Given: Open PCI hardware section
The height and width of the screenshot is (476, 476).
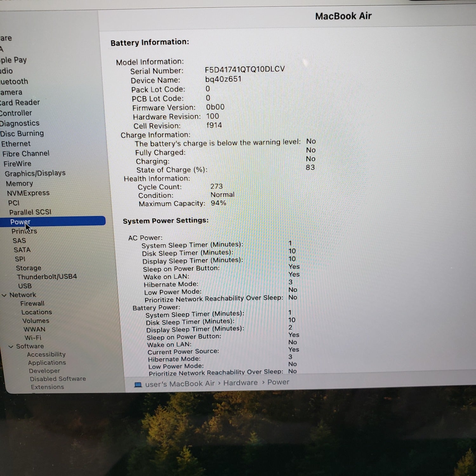Looking at the screenshot, I should pos(14,203).
